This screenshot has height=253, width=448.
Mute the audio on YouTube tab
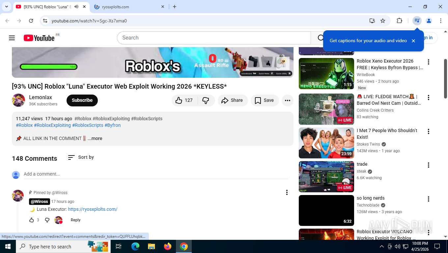point(76,7)
